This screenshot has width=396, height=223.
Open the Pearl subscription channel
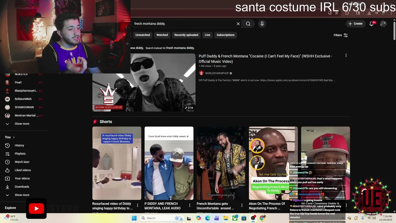click(24, 82)
